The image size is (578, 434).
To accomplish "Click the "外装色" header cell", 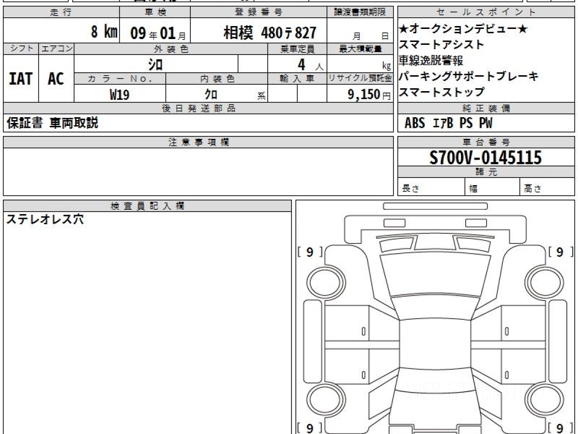I will coord(171,49).
